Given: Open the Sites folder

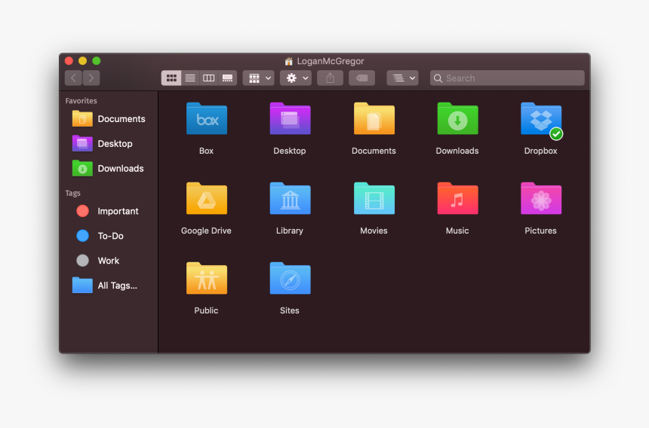Looking at the screenshot, I should click(x=290, y=279).
